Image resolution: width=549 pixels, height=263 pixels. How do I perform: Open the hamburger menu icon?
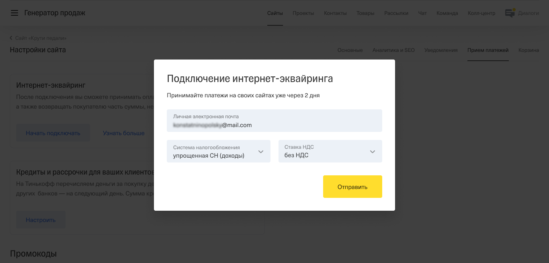point(14,13)
